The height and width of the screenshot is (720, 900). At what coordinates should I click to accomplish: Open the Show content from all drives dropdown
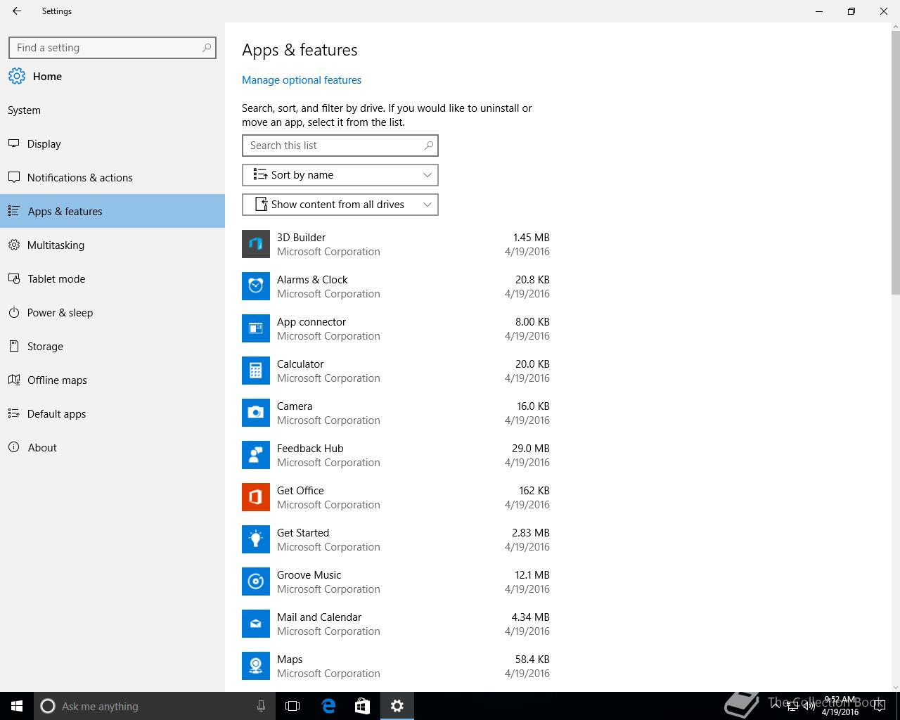tap(340, 205)
